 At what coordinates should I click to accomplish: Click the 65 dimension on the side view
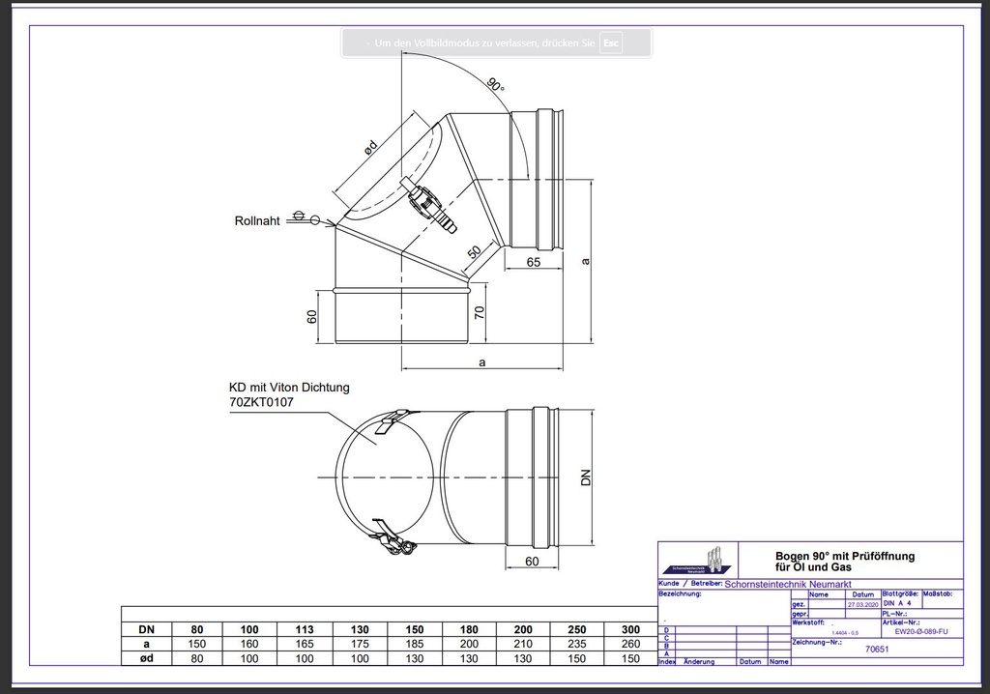[534, 261]
